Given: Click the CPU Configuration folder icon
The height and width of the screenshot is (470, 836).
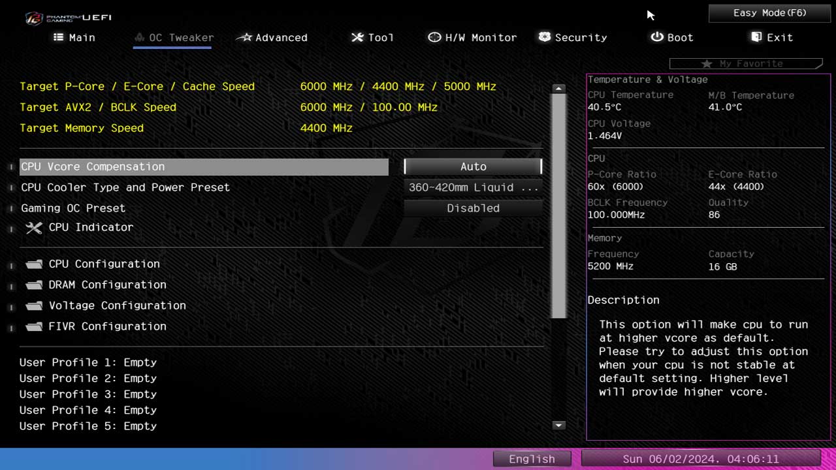Looking at the screenshot, I should pos(34,264).
